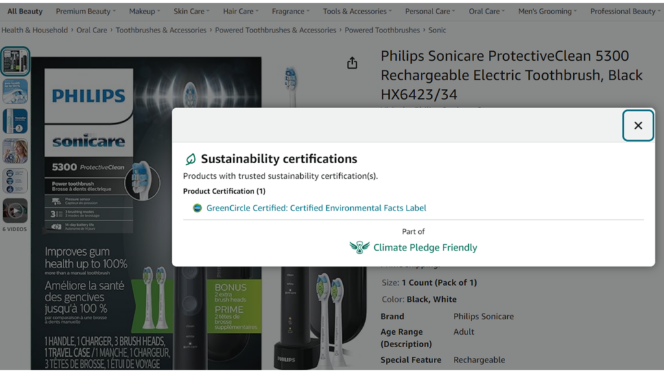Select the first product thumbnail in sidebar
This screenshot has height=373, width=664.
pos(15,62)
